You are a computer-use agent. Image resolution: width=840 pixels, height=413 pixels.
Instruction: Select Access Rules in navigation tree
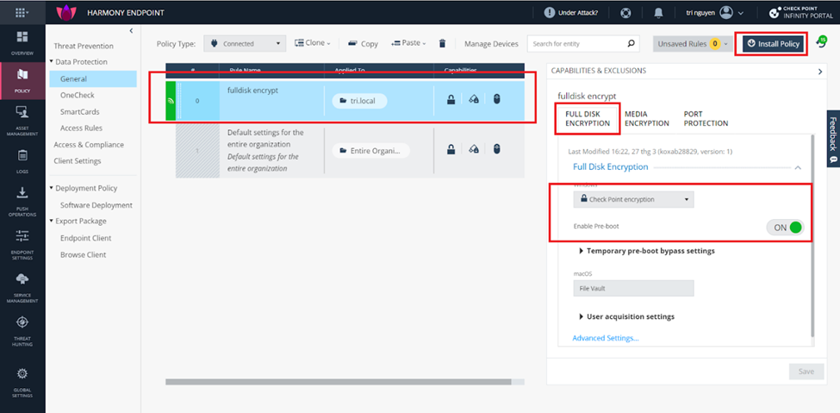(81, 128)
